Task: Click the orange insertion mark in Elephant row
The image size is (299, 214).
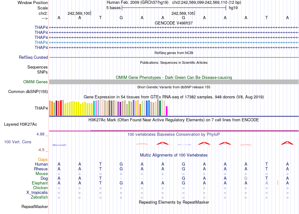Action: (278, 183)
